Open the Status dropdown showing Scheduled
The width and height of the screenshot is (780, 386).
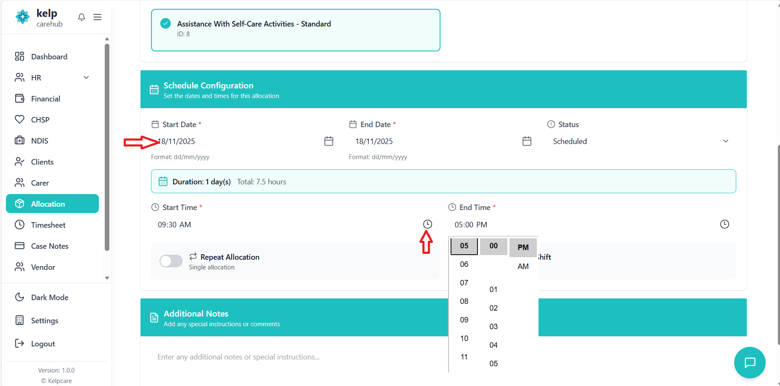click(641, 141)
